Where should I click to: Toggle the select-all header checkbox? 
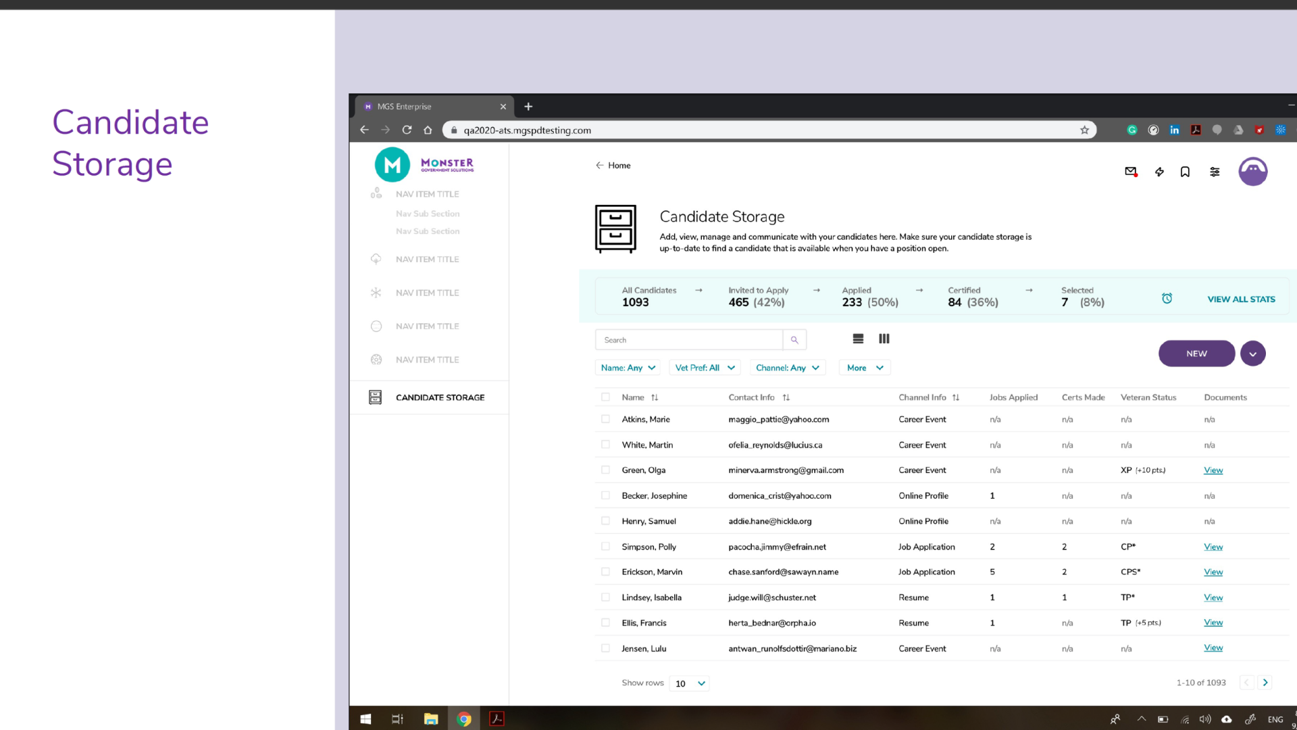[605, 397]
